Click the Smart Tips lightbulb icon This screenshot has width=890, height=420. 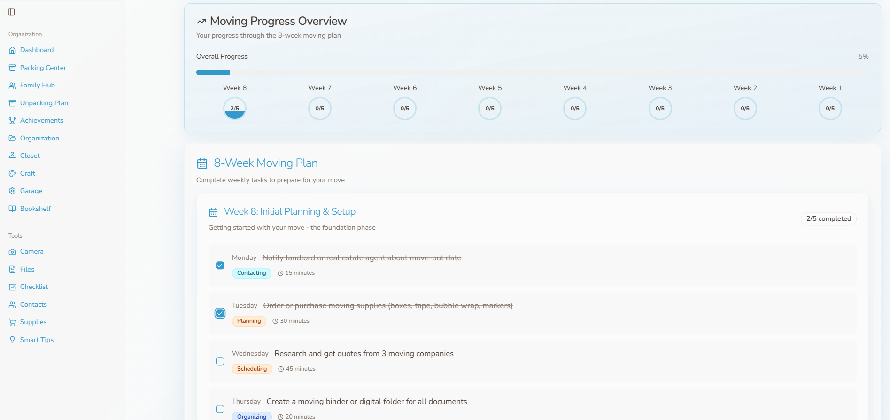coord(12,340)
